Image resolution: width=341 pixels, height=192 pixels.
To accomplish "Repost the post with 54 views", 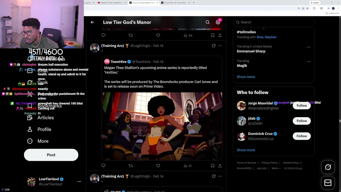I will [x=131, y=35].
